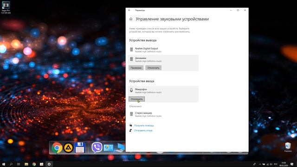Show hidden tray icons chevron
This screenshot has width=297, height=167.
click(x=260, y=164)
